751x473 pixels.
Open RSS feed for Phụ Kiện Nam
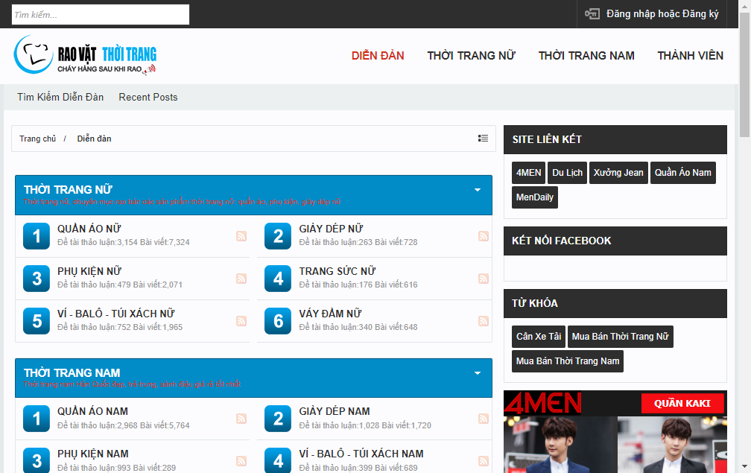click(241, 461)
